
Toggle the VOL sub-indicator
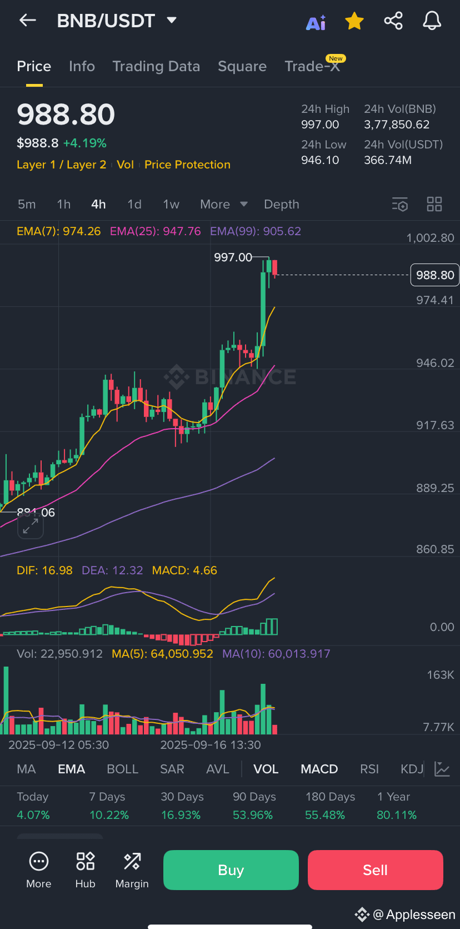click(266, 769)
